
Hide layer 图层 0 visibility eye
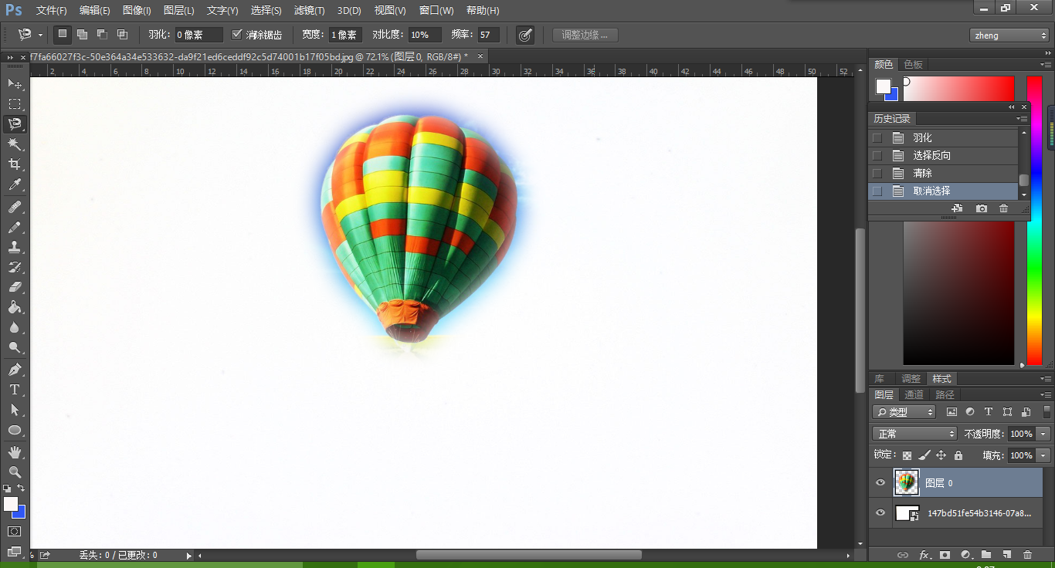pyautogui.click(x=880, y=483)
